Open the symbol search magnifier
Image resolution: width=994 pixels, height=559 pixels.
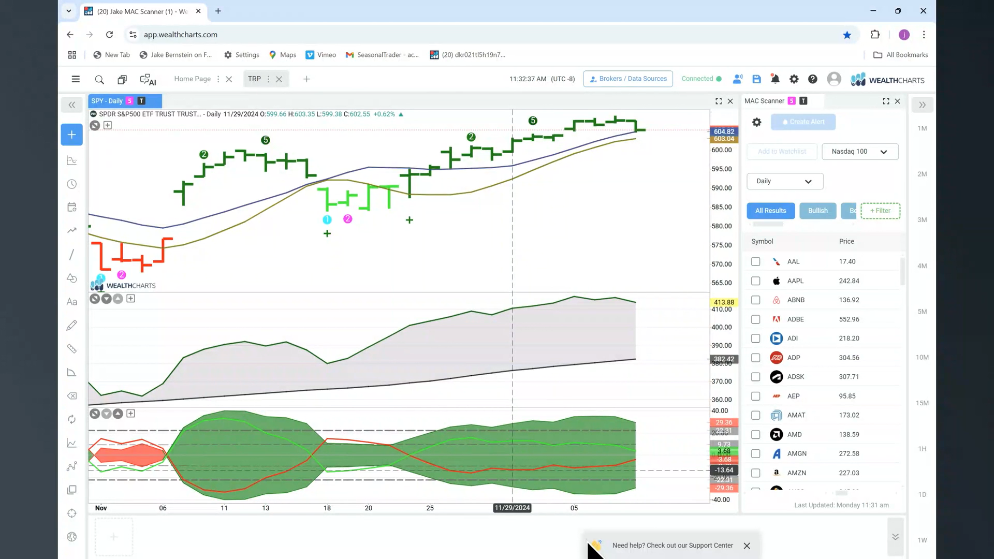99,79
